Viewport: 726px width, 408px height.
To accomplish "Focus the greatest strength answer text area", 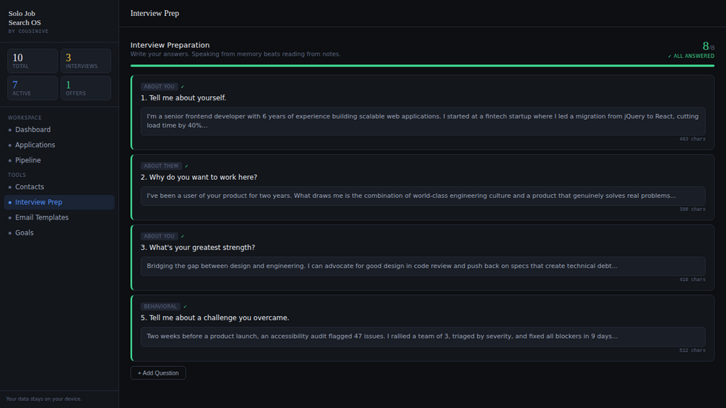I will (423, 266).
